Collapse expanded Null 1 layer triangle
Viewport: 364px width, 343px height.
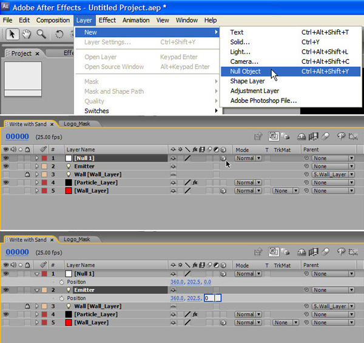click(36, 274)
